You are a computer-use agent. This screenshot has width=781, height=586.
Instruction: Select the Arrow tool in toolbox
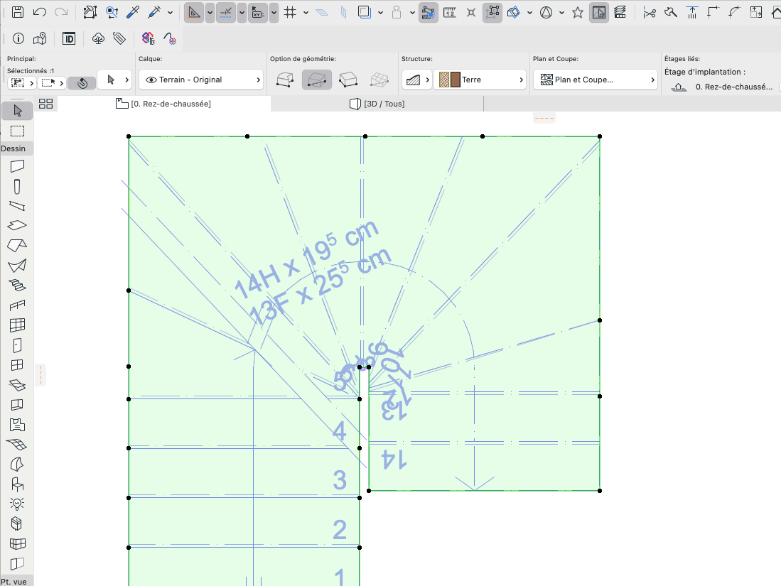point(18,111)
